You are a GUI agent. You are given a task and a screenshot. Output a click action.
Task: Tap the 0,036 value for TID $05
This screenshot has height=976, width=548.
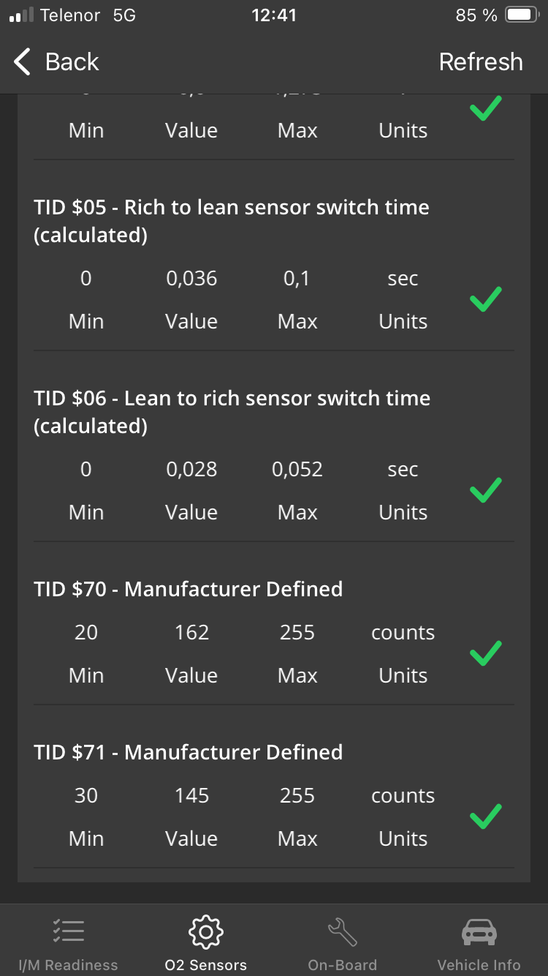191,279
